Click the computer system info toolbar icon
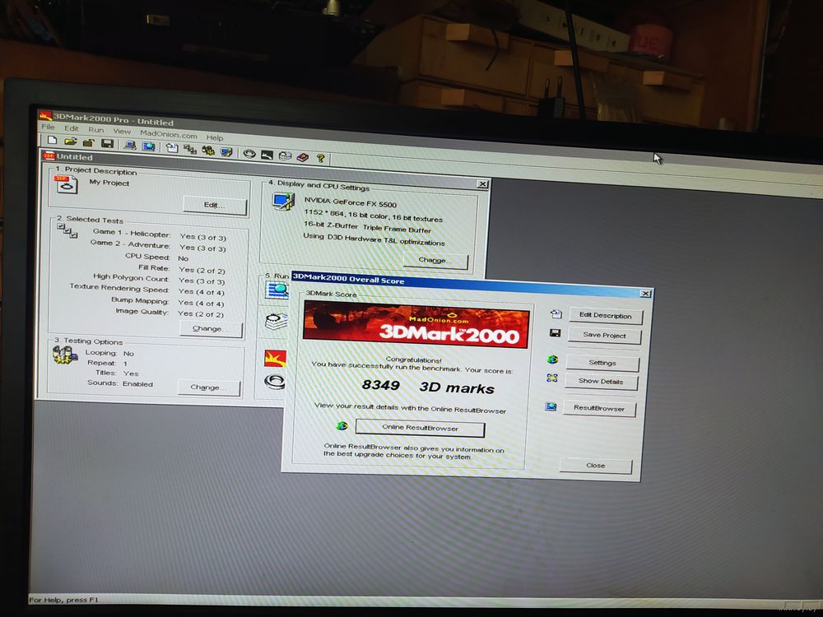This screenshot has width=823, height=617. click(x=130, y=145)
